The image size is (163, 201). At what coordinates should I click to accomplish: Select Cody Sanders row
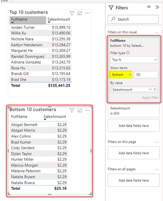tap(39, 148)
